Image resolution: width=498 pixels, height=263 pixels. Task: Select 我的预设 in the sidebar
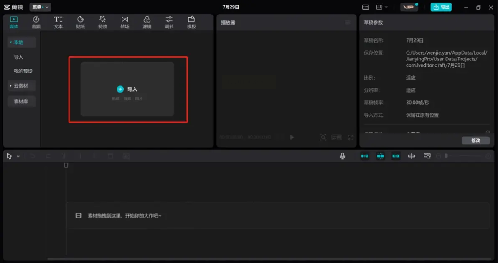coord(23,71)
